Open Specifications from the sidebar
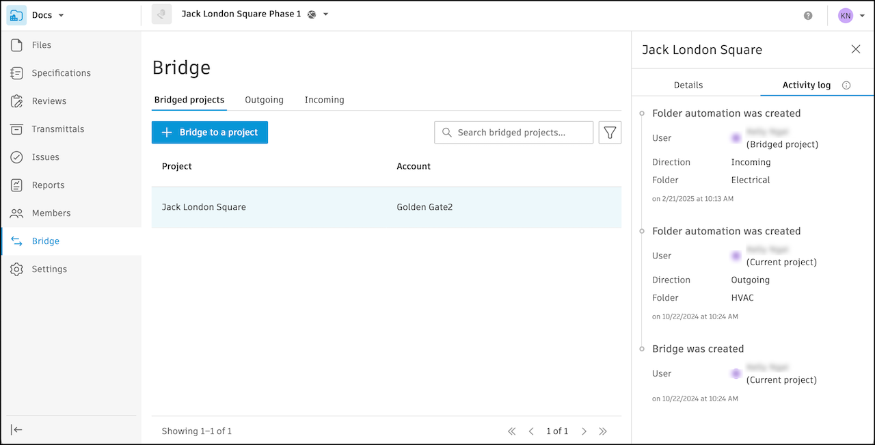Screen dimensions: 875x445 [x=17, y=73]
